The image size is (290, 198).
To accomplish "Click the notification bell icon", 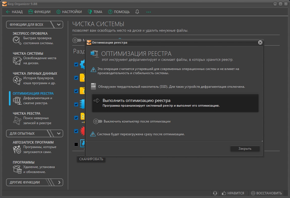I will pos(137,12).
